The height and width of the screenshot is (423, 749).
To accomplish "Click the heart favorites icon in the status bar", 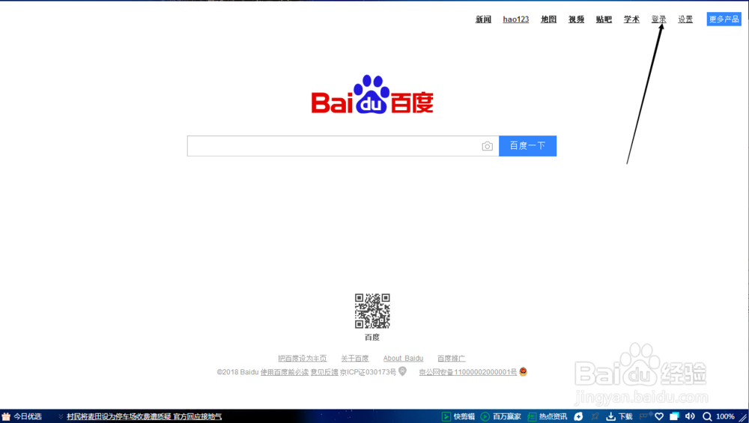I will [659, 416].
